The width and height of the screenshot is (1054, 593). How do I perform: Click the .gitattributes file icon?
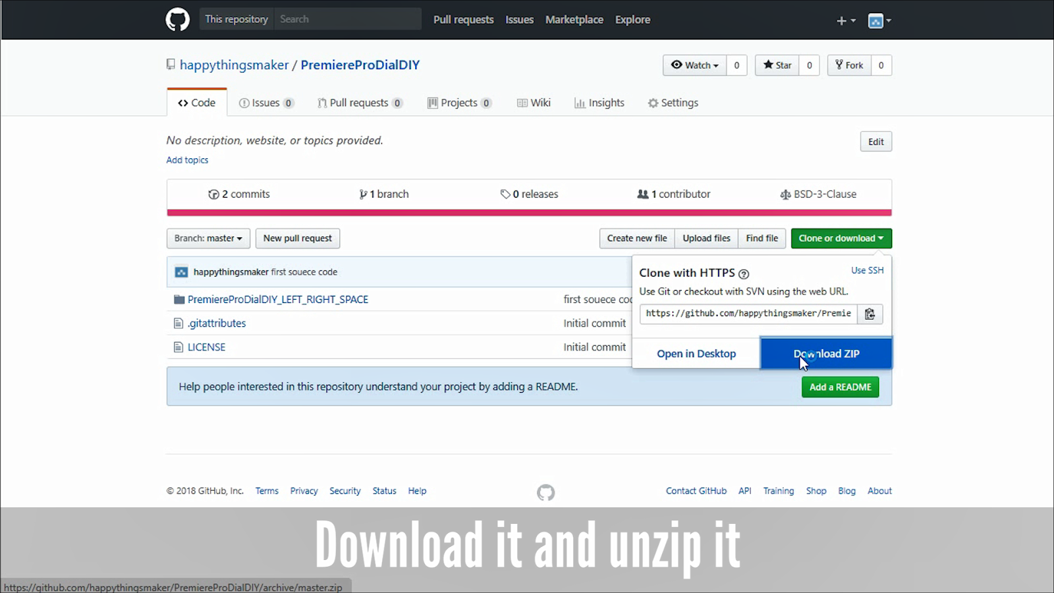pyautogui.click(x=178, y=324)
